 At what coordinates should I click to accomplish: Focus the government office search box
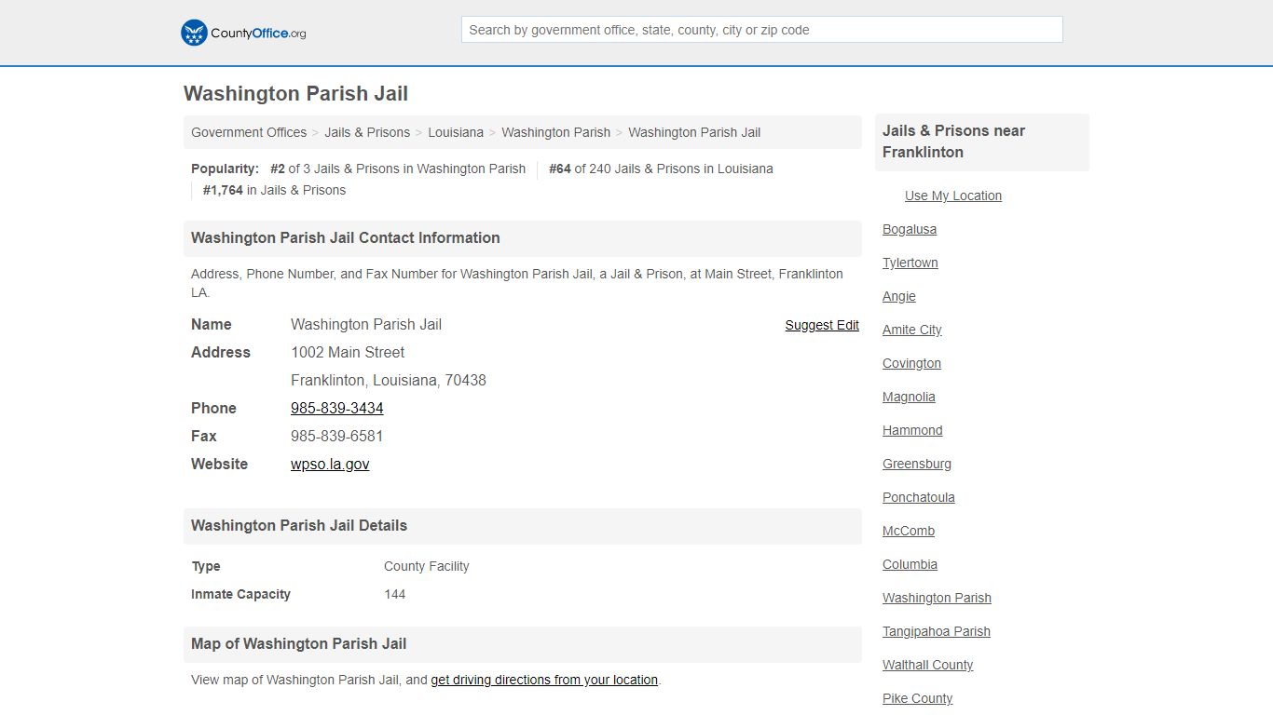point(761,30)
